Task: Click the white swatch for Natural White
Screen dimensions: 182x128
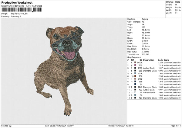Action: pyautogui.click(x=135, y=92)
